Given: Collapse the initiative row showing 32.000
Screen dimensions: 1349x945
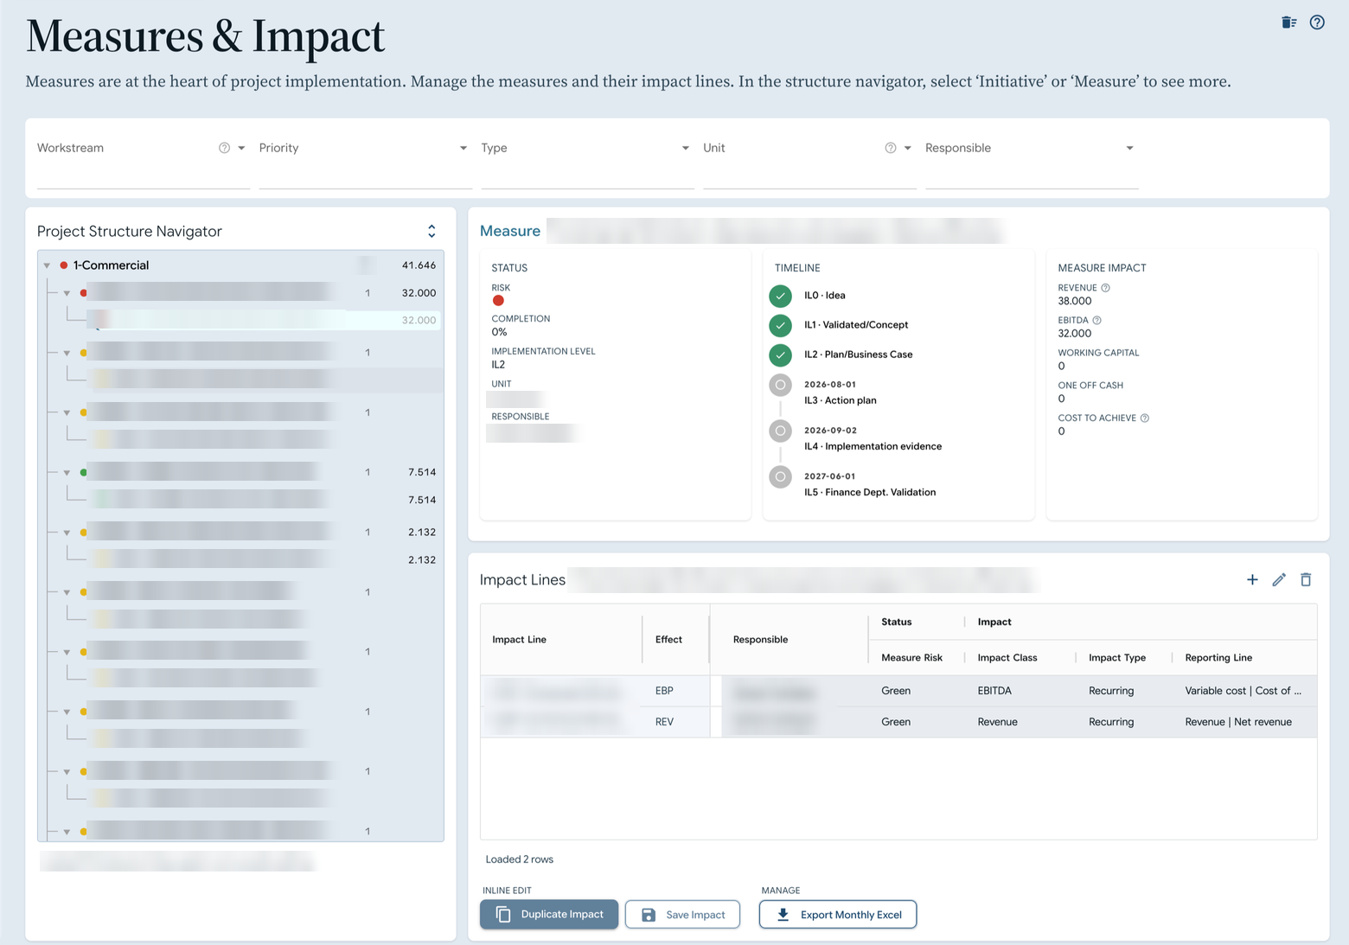Looking at the screenshot, I should point(67,293).
